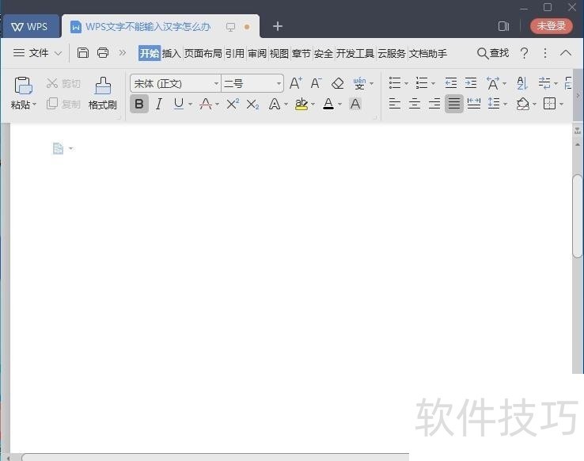Open the WPS home tab
The width and height of the screenshot is (584, 461).
pos(30,26)
